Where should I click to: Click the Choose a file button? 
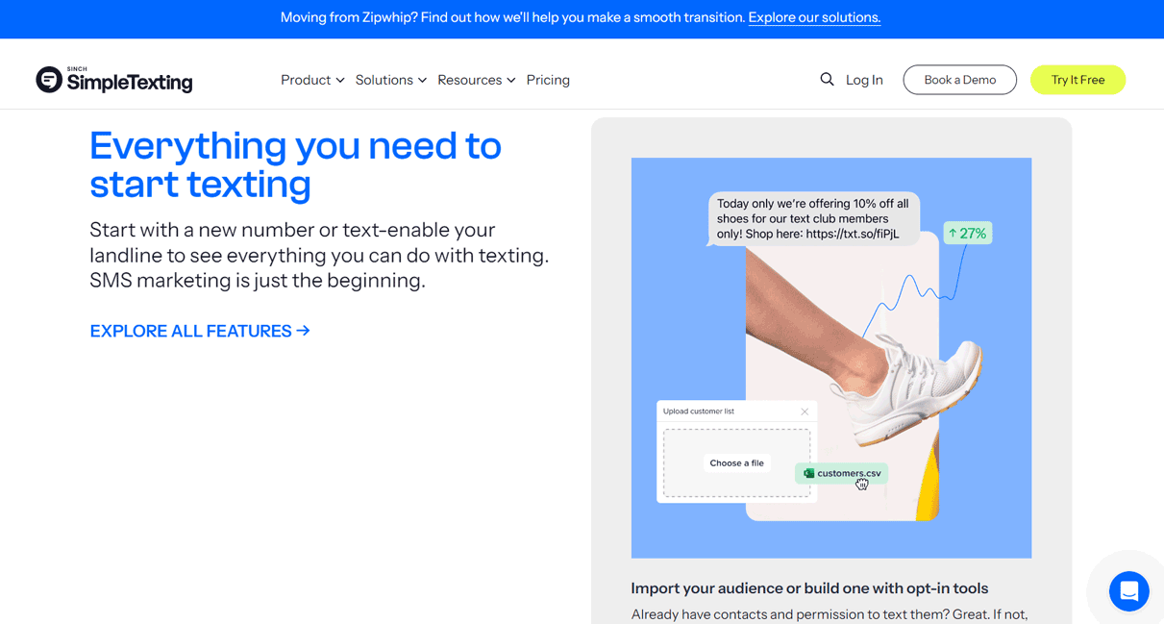pos(737,463)
